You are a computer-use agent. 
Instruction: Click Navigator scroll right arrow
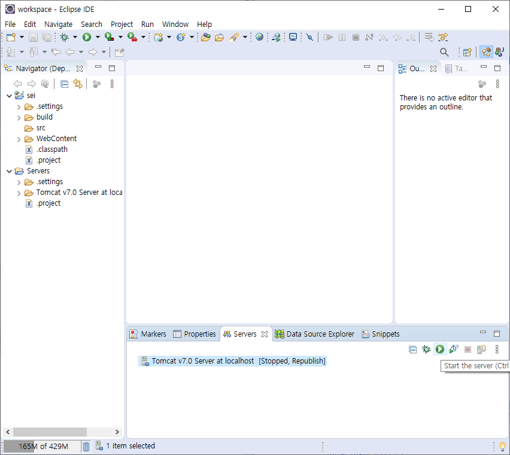click(x=117, y=432)
